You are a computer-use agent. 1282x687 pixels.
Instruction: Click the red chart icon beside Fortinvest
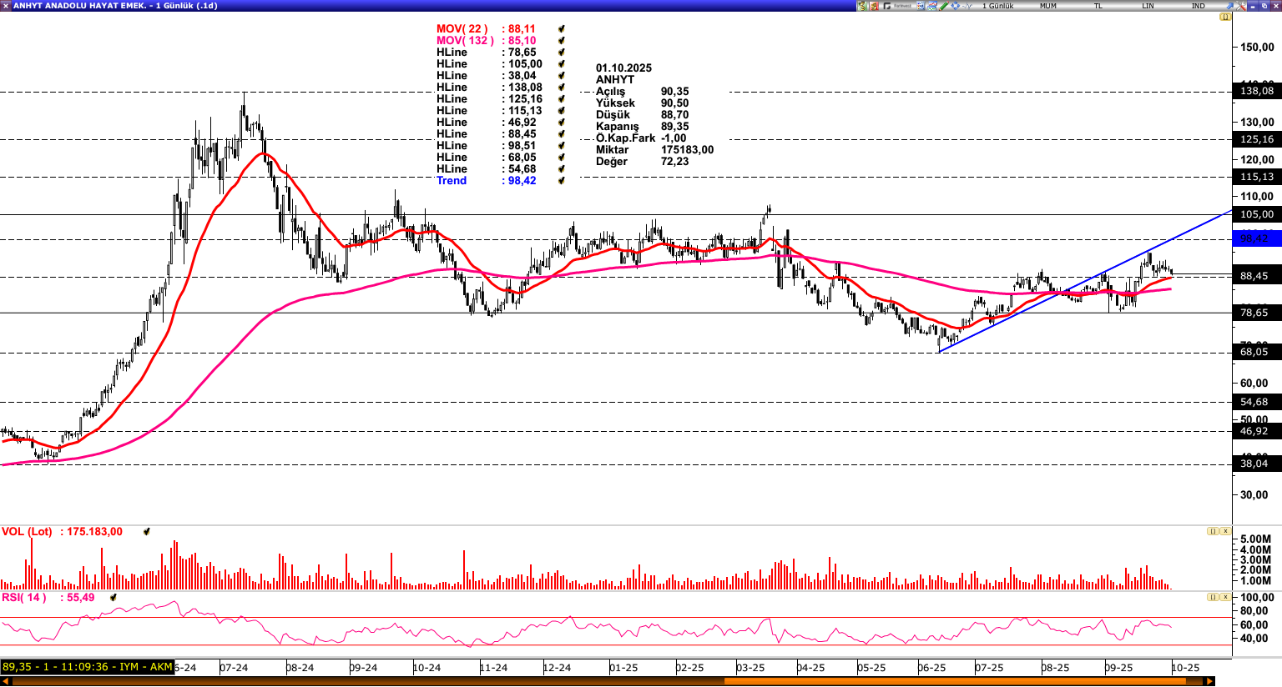click(874, 6)
